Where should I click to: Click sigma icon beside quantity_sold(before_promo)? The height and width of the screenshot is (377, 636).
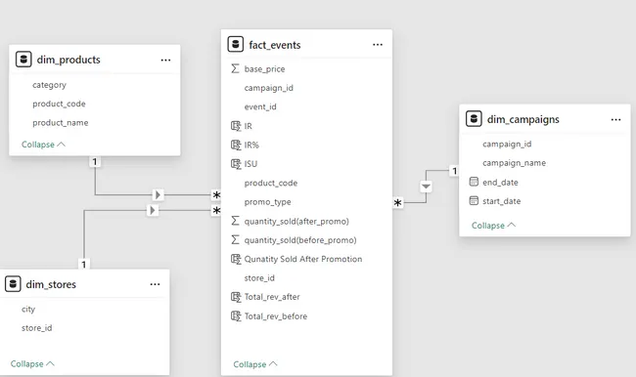[x=235, y=239]
